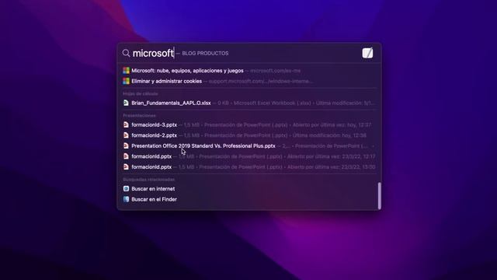
Task: Click PowerPoint icon beside Presentation Office 2019 file
Action: pos(126,145)
